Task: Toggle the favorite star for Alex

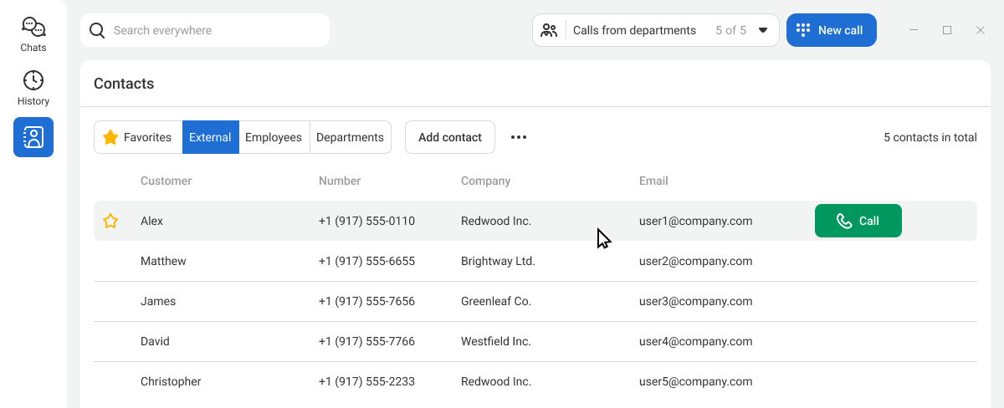Action: pos(110,221)
